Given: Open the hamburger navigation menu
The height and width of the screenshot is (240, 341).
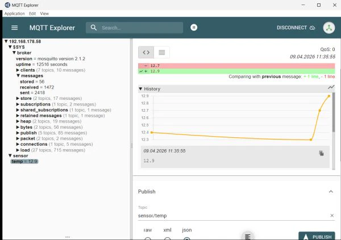Looking at the screenshot, I should (14, 27).
